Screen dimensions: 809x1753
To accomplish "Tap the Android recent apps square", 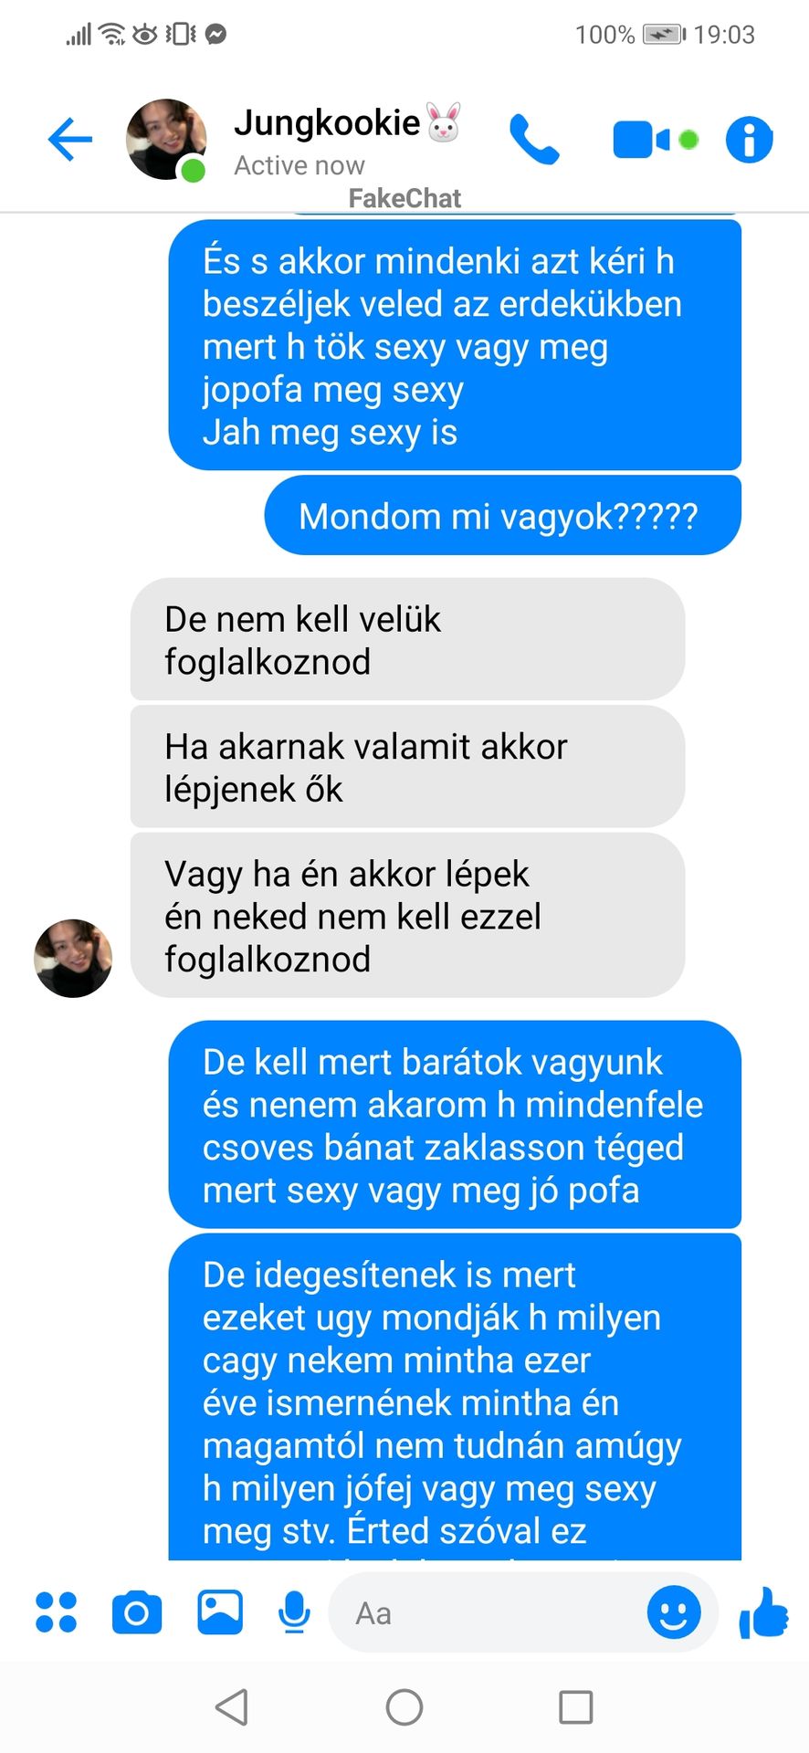I will pyautogui.click(x=576, y=1707).
